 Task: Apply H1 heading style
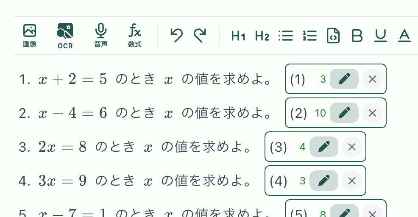(x=238, y=36)
